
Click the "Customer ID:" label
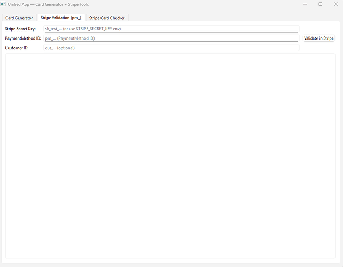17,48
